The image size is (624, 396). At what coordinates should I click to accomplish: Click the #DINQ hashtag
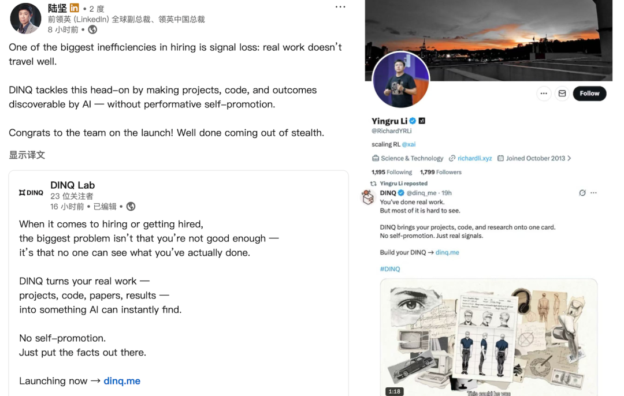coord(390,269)
